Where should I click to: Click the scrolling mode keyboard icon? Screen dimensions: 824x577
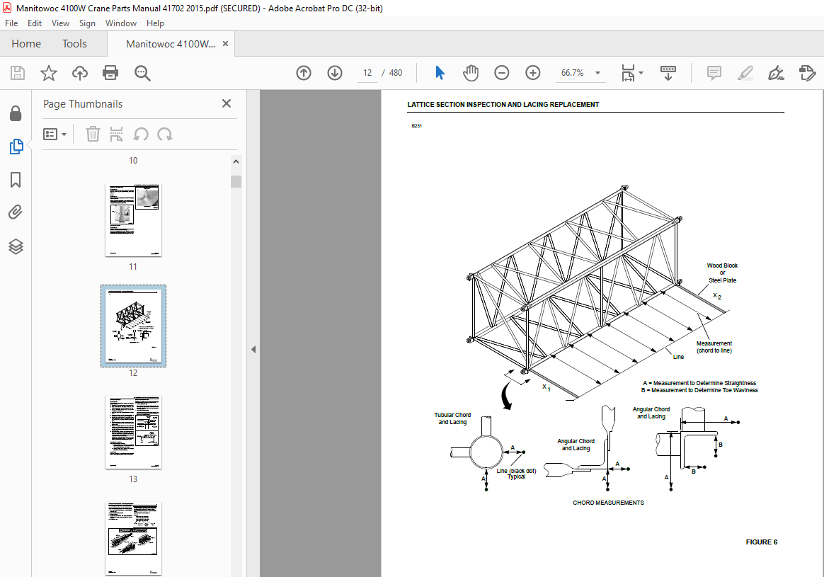click(668, 72)
